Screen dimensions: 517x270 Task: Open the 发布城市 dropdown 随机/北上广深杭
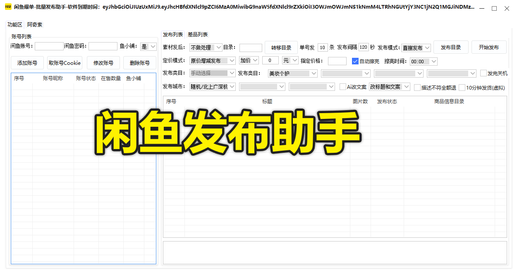point(212,87)
